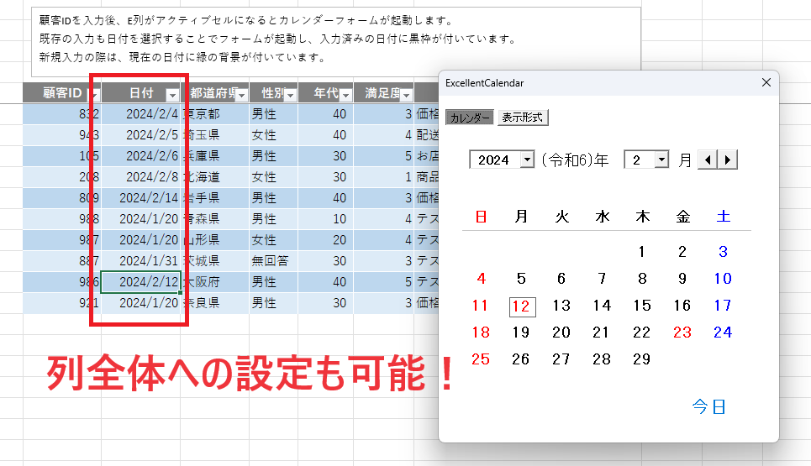811x466 pixels.
Task: Select date cell 2024/2/5
Action: pos(141,135)
